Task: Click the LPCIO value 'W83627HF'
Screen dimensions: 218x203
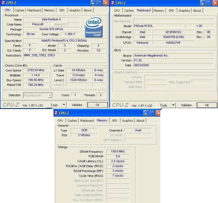Action: 173,43
